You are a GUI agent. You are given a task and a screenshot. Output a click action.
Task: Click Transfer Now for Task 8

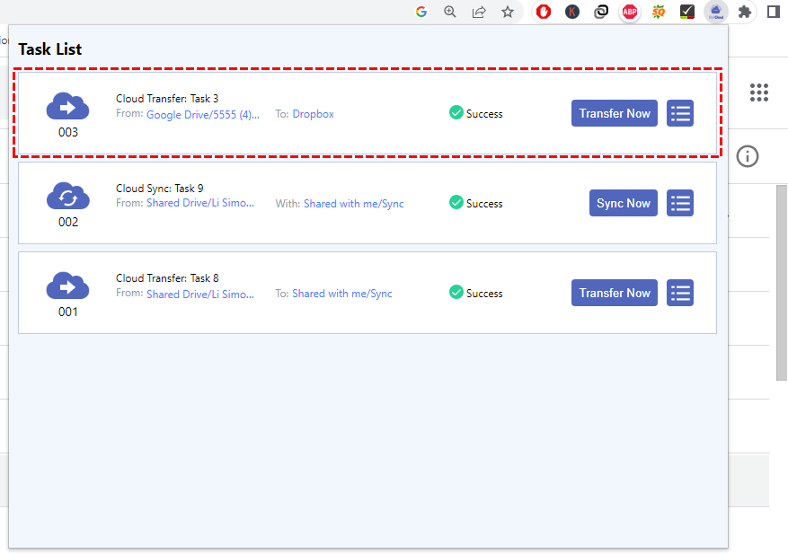(x=614, y=293)
